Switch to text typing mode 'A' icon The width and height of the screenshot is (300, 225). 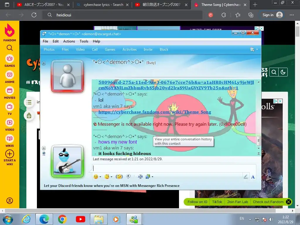pyautogui.click(x=253, y=177)
